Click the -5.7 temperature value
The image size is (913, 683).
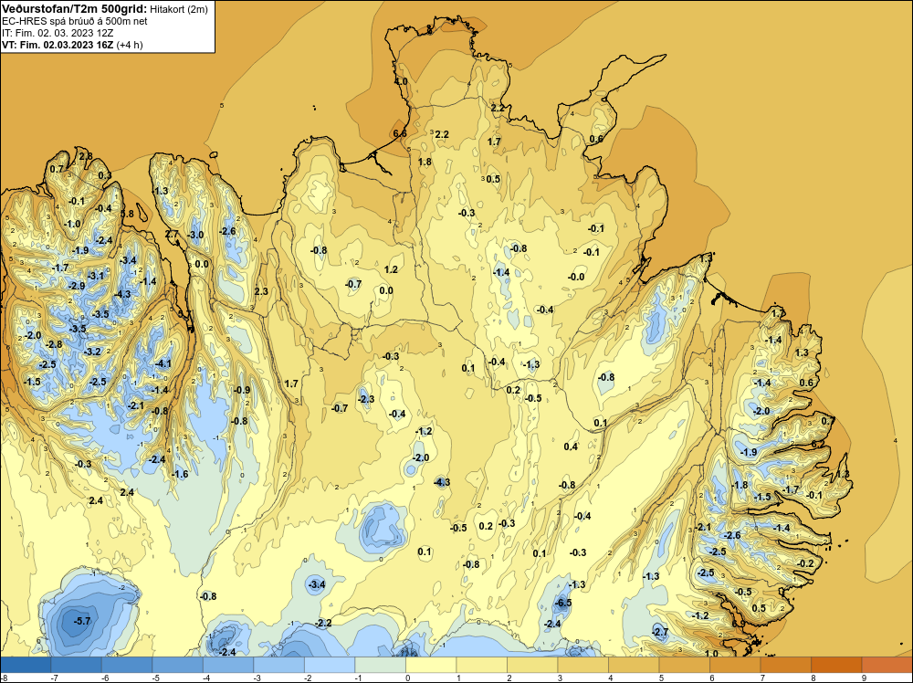(83, 621)
